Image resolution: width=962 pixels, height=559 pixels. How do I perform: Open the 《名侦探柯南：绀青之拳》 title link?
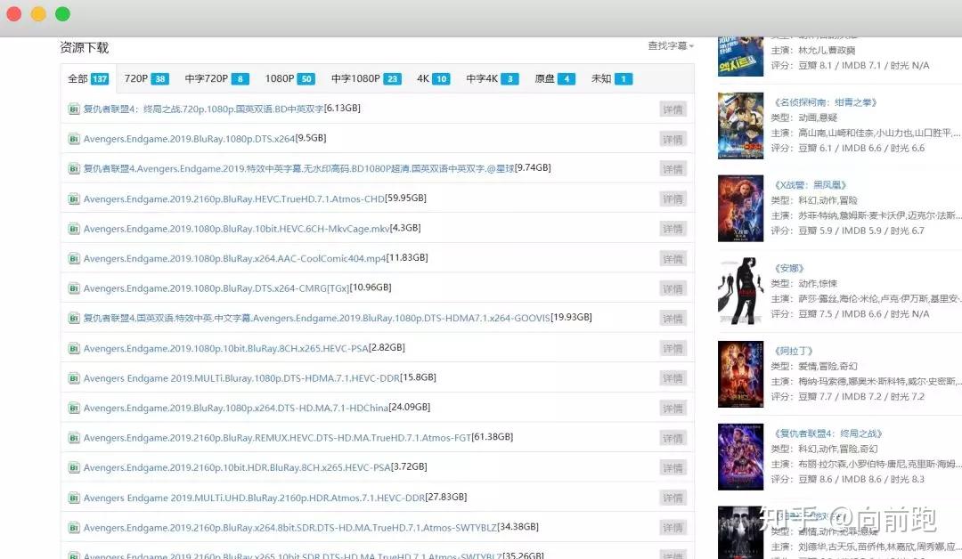[x=825, y=102]
